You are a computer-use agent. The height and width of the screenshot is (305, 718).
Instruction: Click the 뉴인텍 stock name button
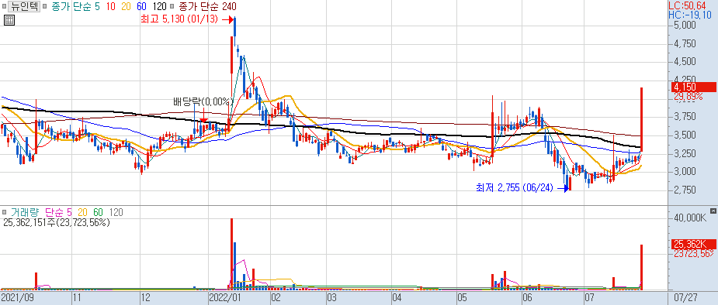[24, 6]
